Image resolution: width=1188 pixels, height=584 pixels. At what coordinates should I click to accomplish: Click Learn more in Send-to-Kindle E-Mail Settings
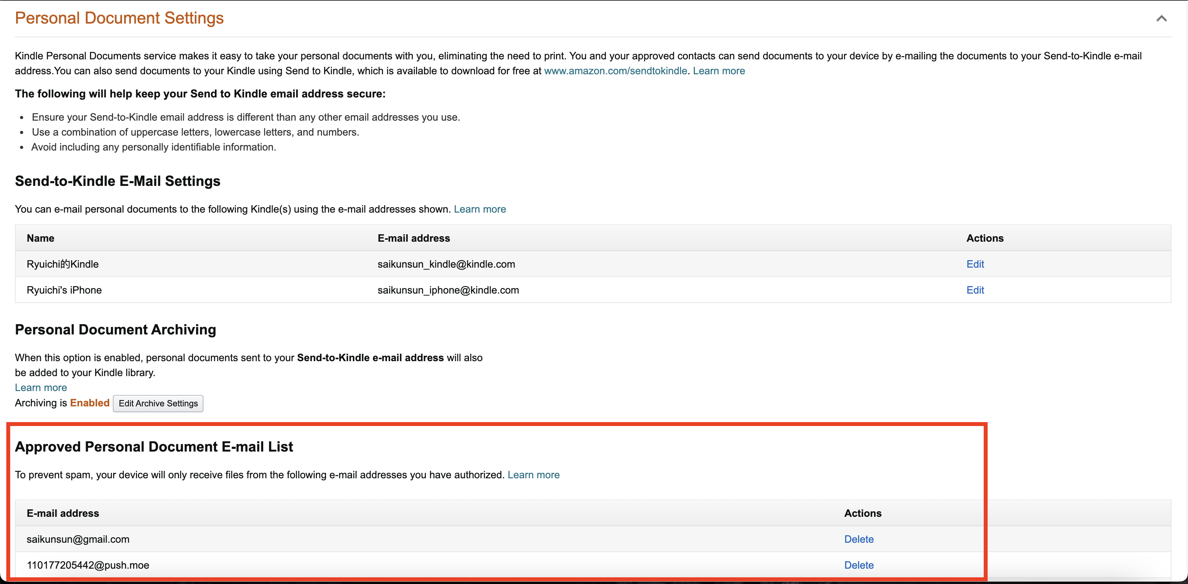480,209
